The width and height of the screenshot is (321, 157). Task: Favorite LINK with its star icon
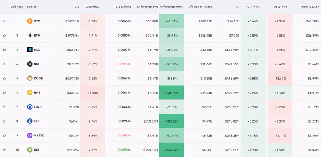coord(4,107)
